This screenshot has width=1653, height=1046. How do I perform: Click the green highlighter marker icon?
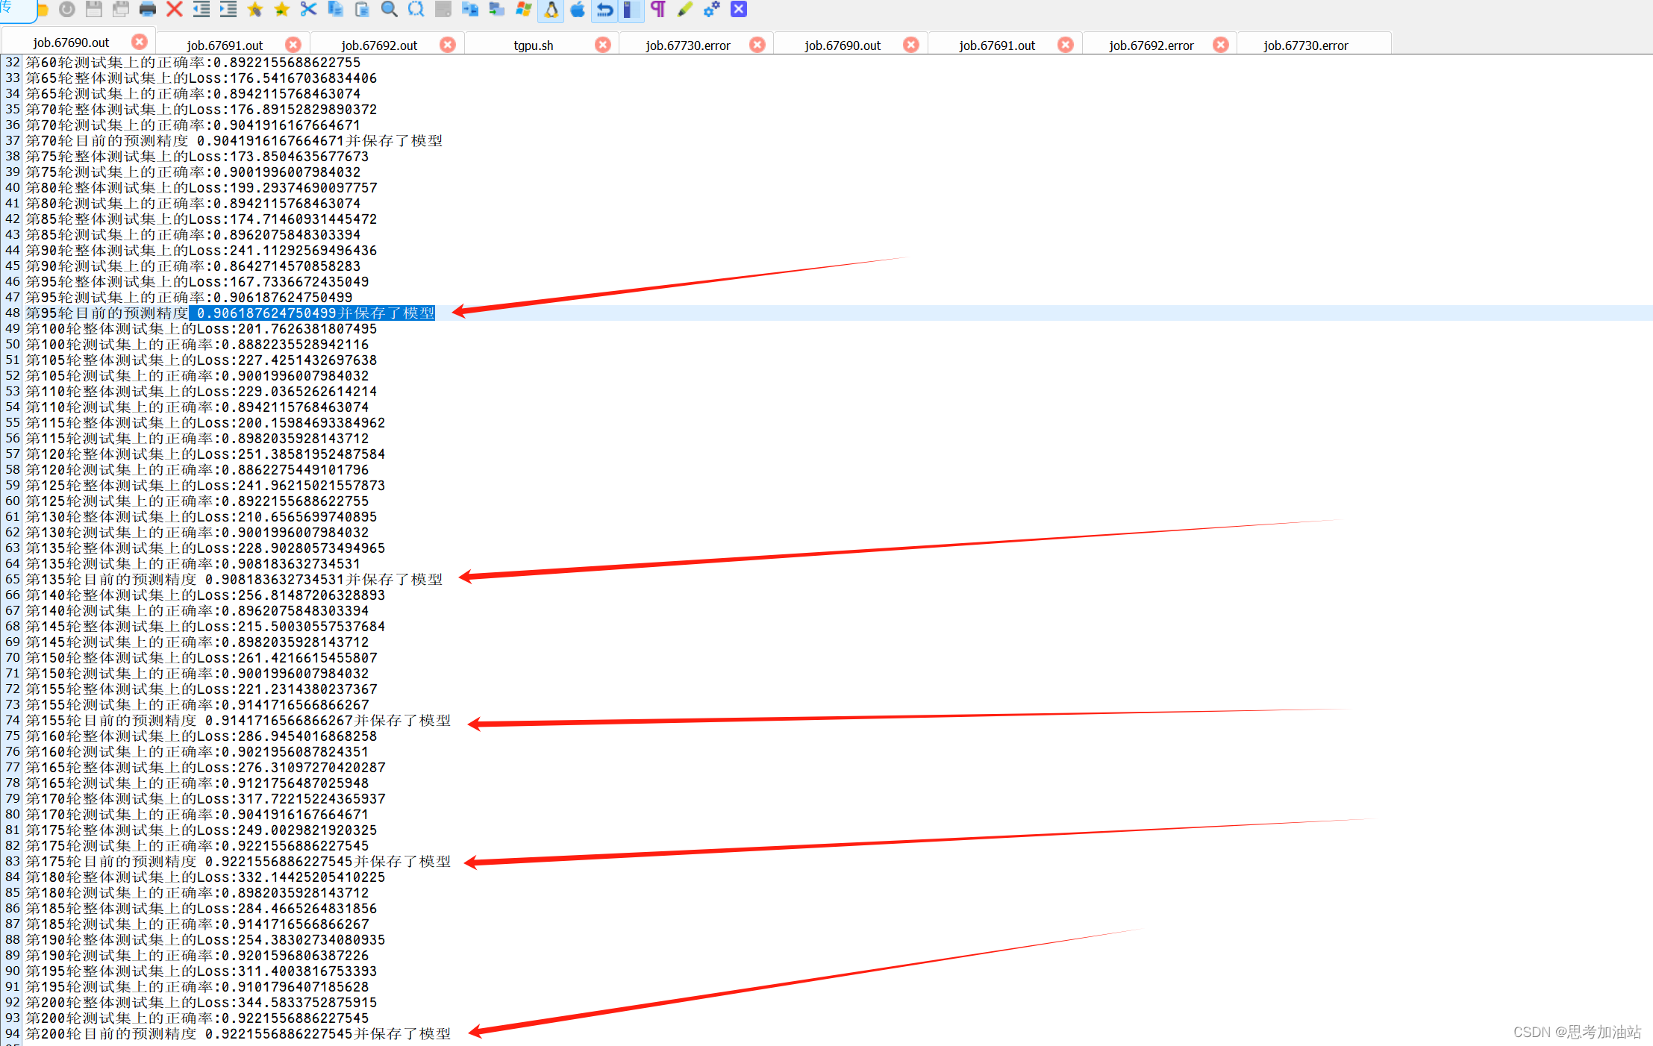tap(684, 9)
